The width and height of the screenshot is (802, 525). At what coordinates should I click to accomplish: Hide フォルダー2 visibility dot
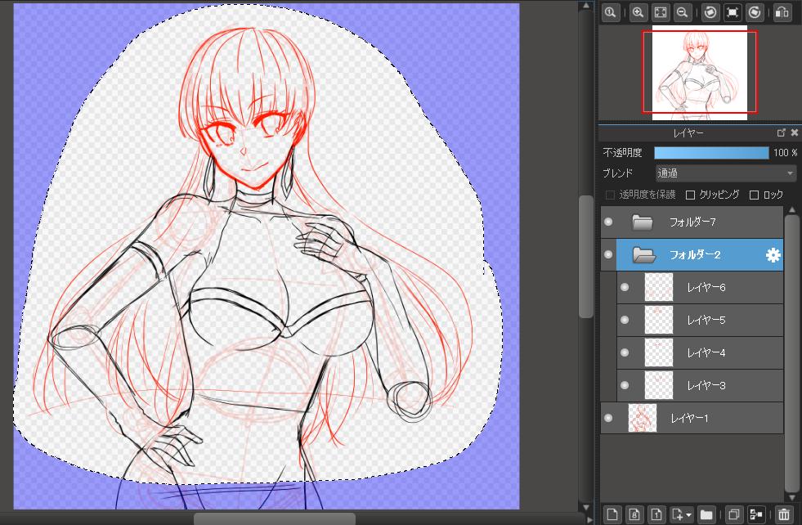pos(608,254)
